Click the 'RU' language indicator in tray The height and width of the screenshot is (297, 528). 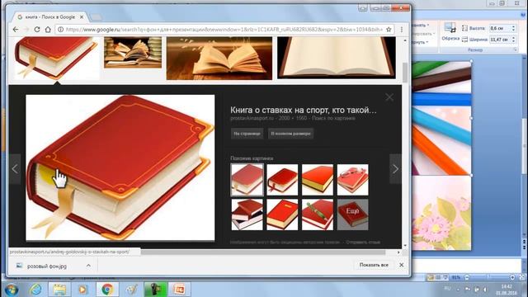pos(447,289)
